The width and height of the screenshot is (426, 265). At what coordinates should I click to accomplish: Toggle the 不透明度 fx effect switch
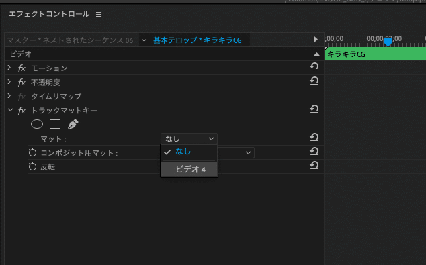coord(22,83)
